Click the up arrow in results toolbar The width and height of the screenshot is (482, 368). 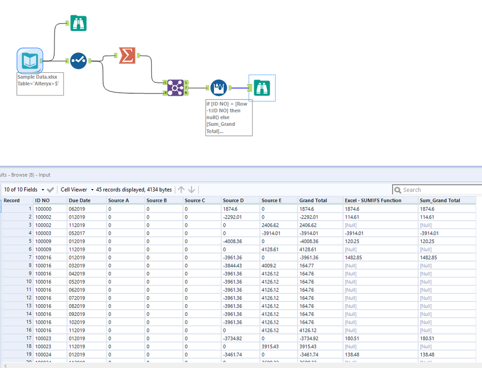coord(181,190)
